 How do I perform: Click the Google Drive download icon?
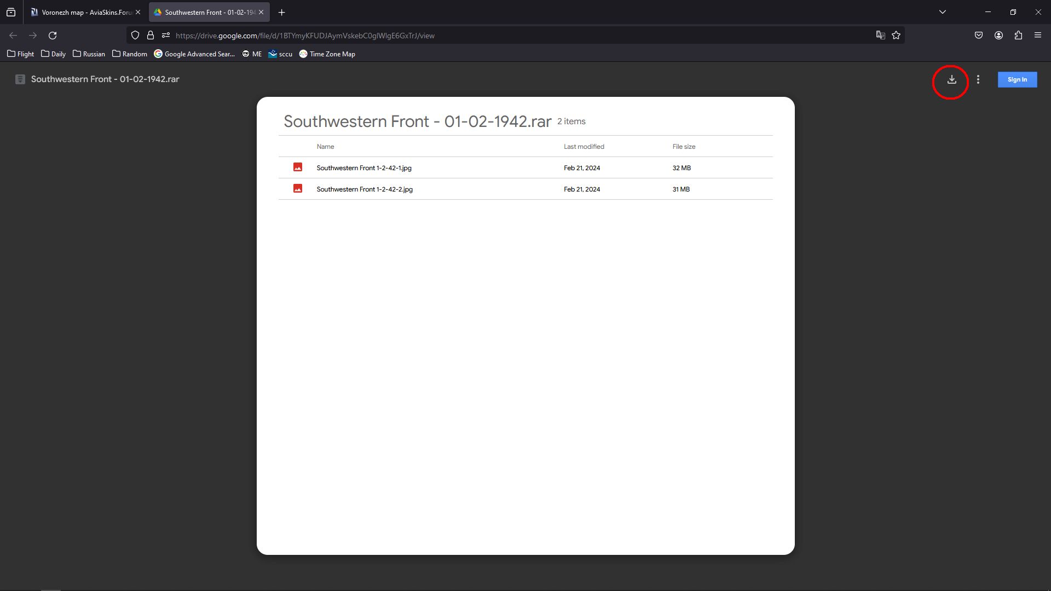(951, 80)
